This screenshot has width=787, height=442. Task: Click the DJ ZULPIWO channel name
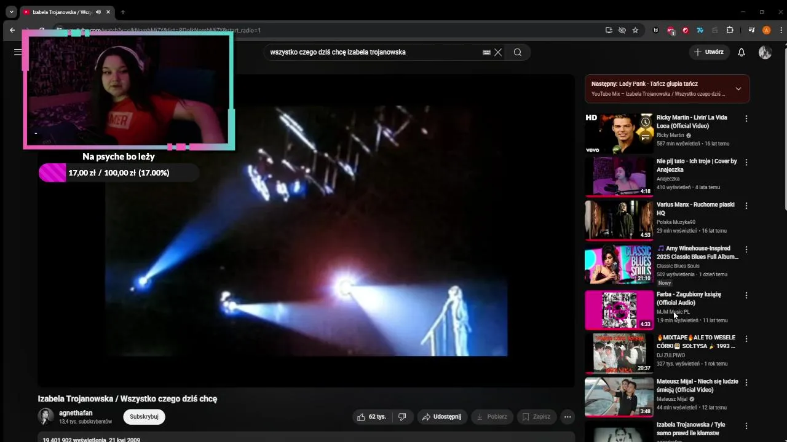(x=671, y=355)
